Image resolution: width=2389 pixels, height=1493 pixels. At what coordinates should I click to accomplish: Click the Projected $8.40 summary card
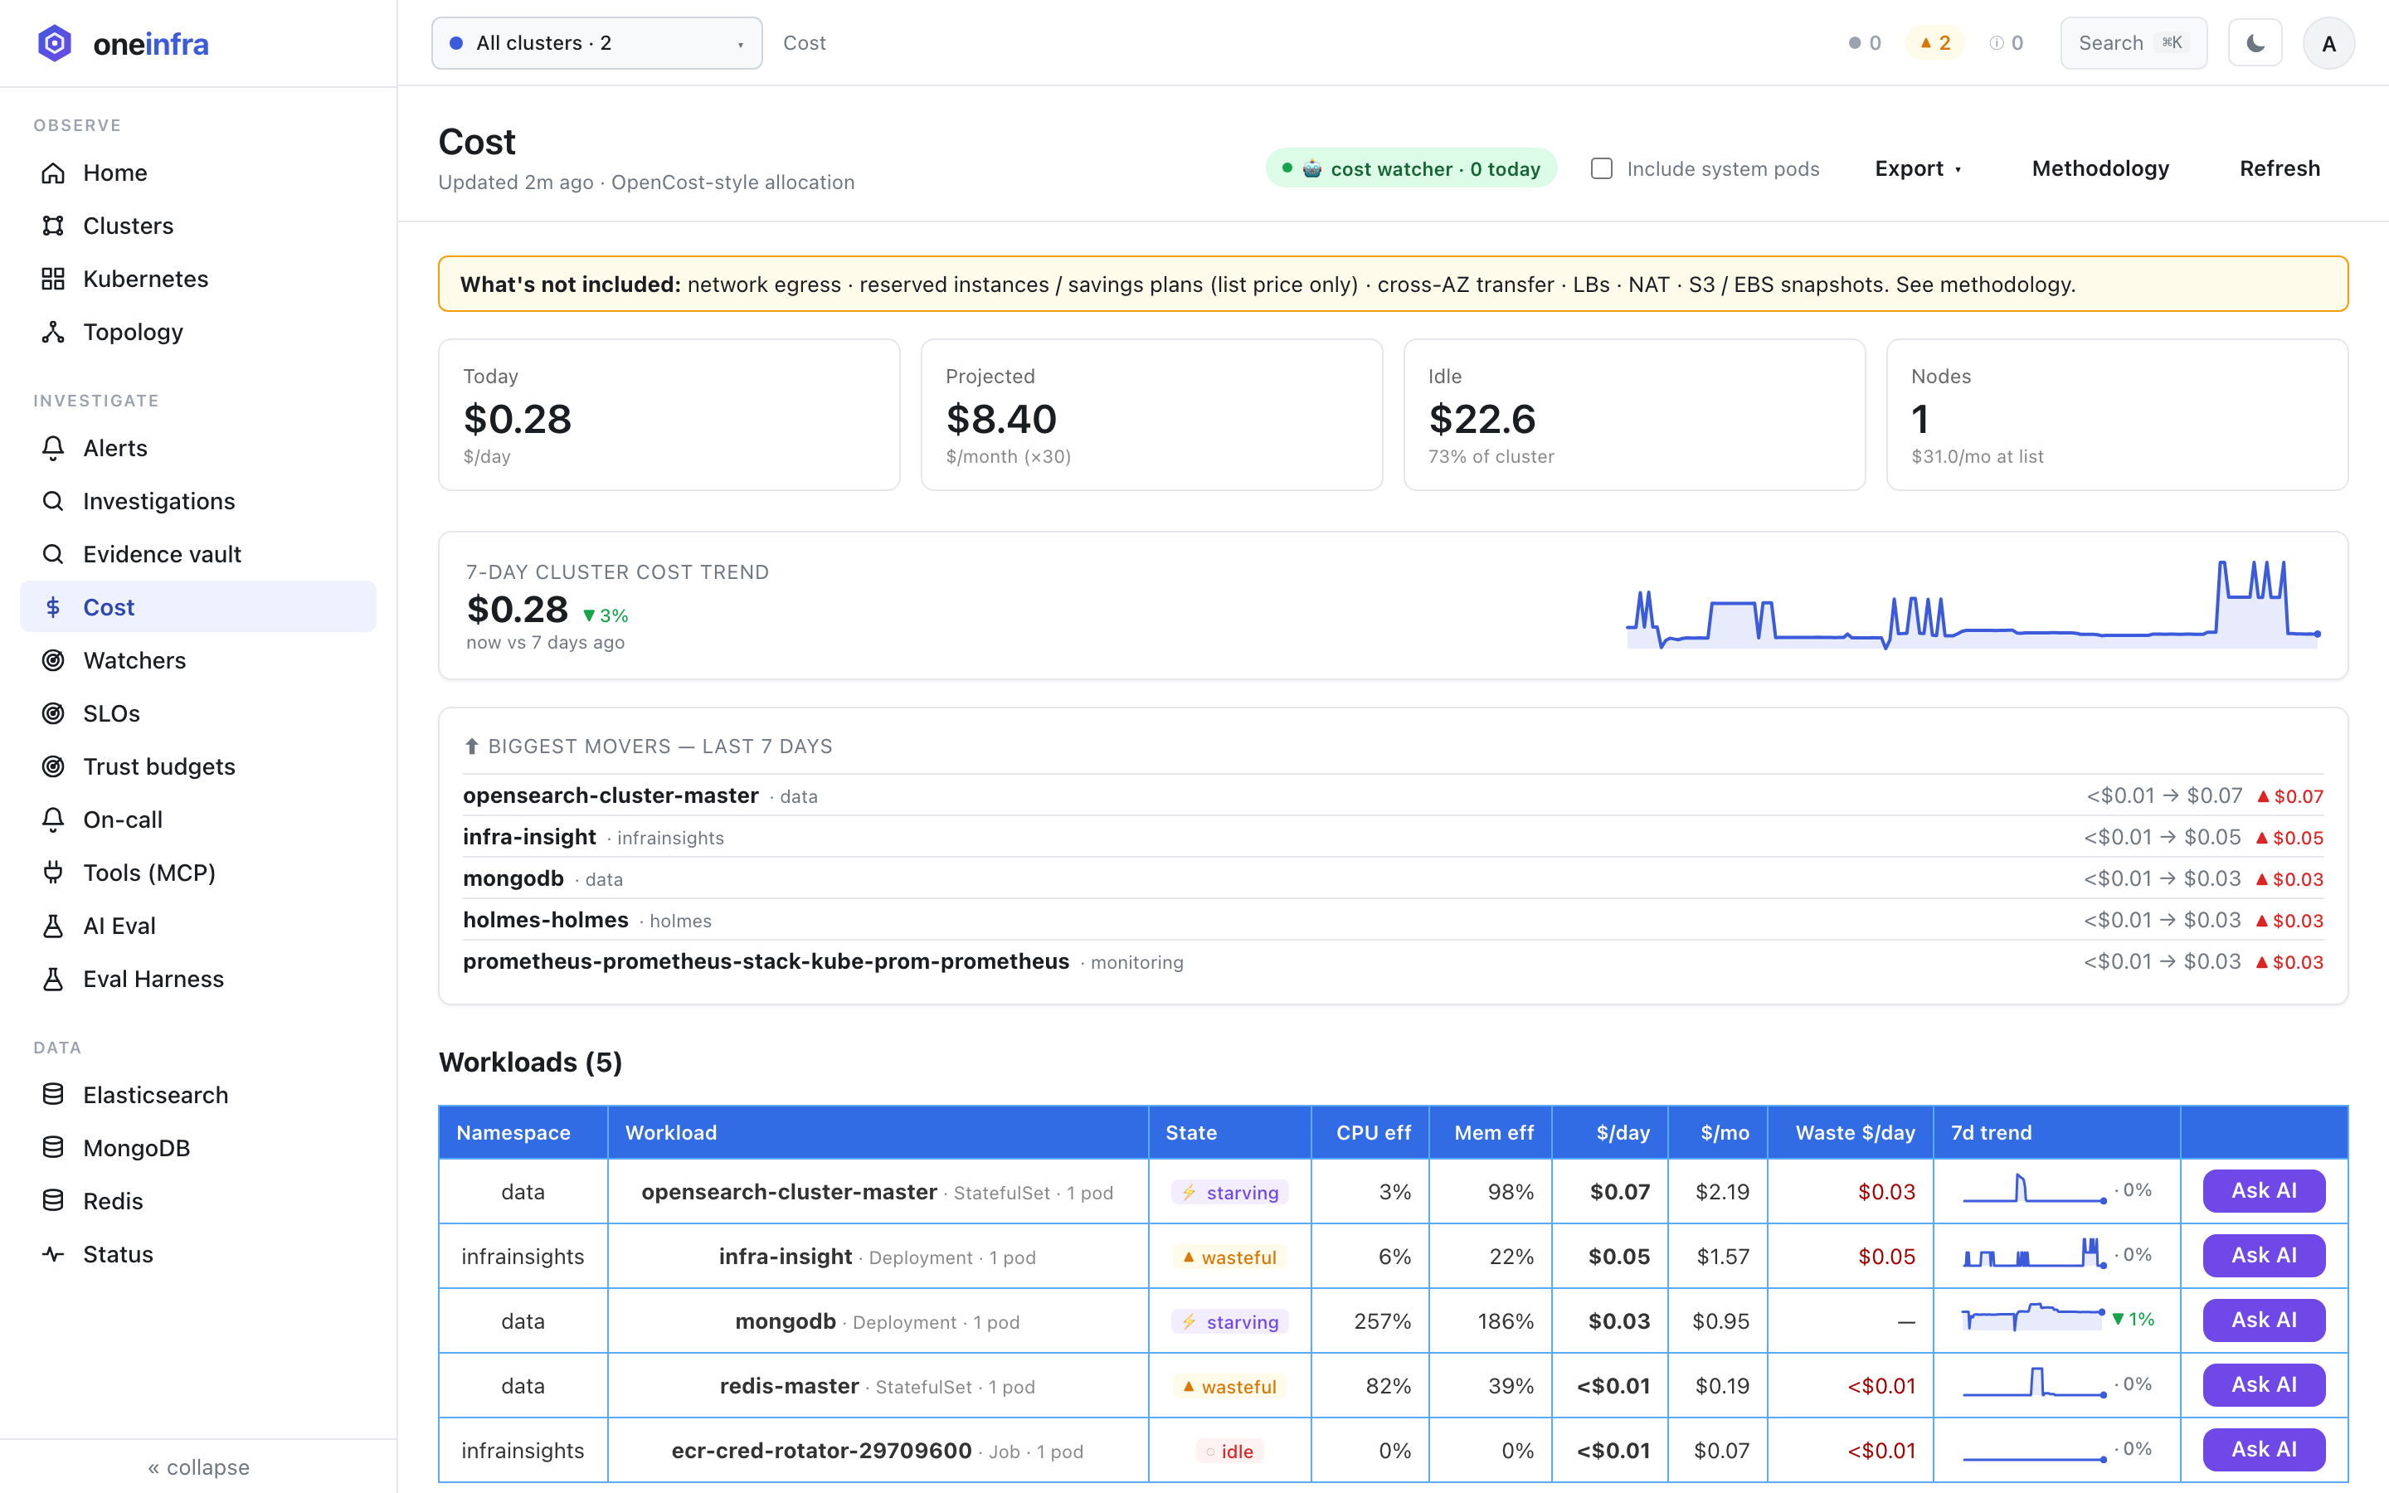[x=1151, y=415]
